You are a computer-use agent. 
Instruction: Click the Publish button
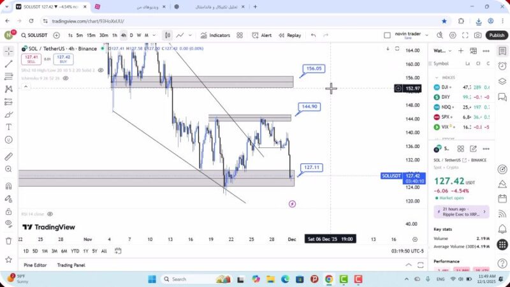[x=497, y=36]
